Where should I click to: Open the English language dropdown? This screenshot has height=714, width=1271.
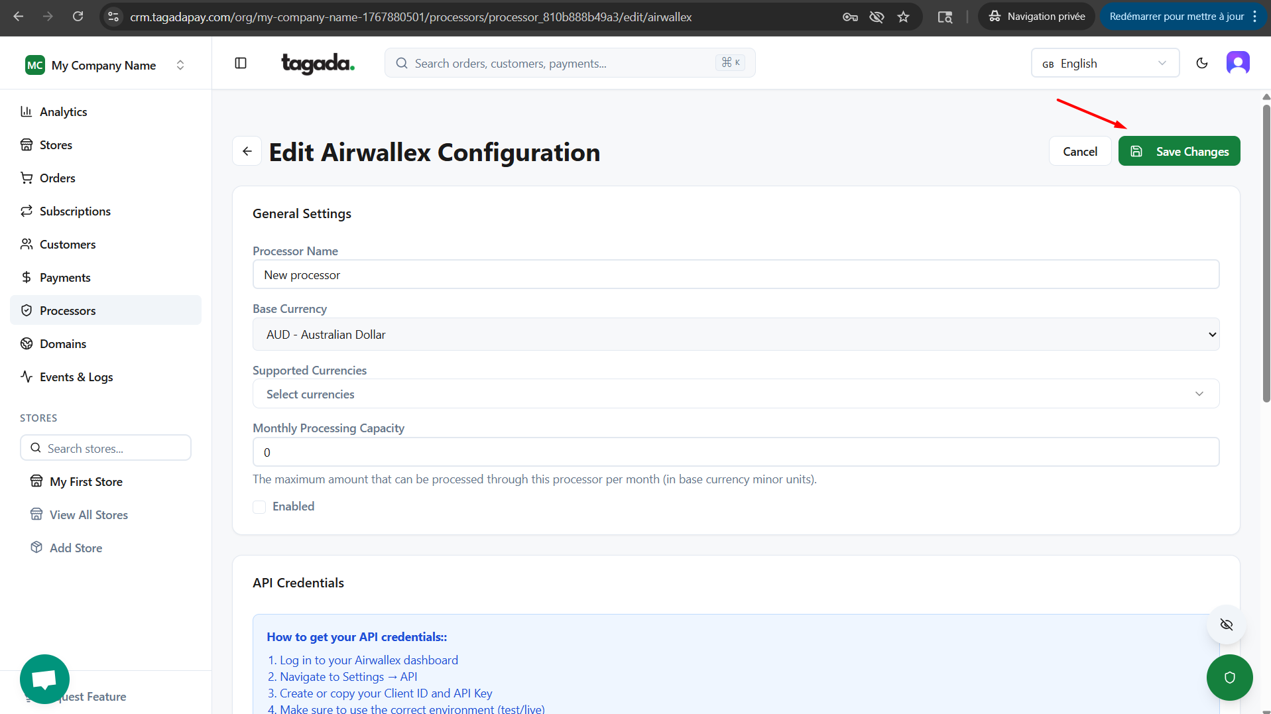tap(1105, 63)
